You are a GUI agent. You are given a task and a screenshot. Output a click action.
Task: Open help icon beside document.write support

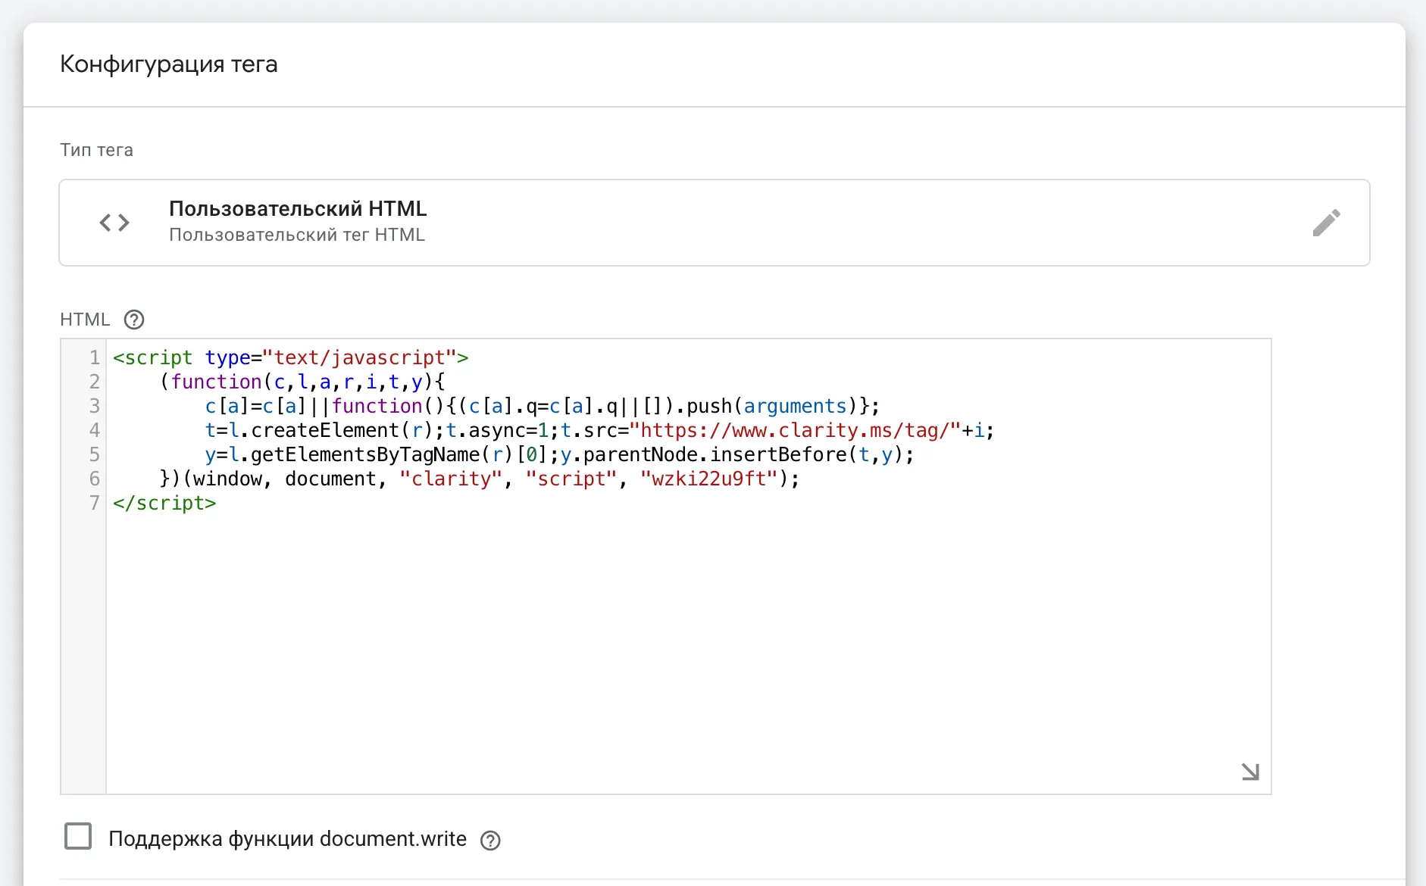pyautogui.click(x=491, y=841)
